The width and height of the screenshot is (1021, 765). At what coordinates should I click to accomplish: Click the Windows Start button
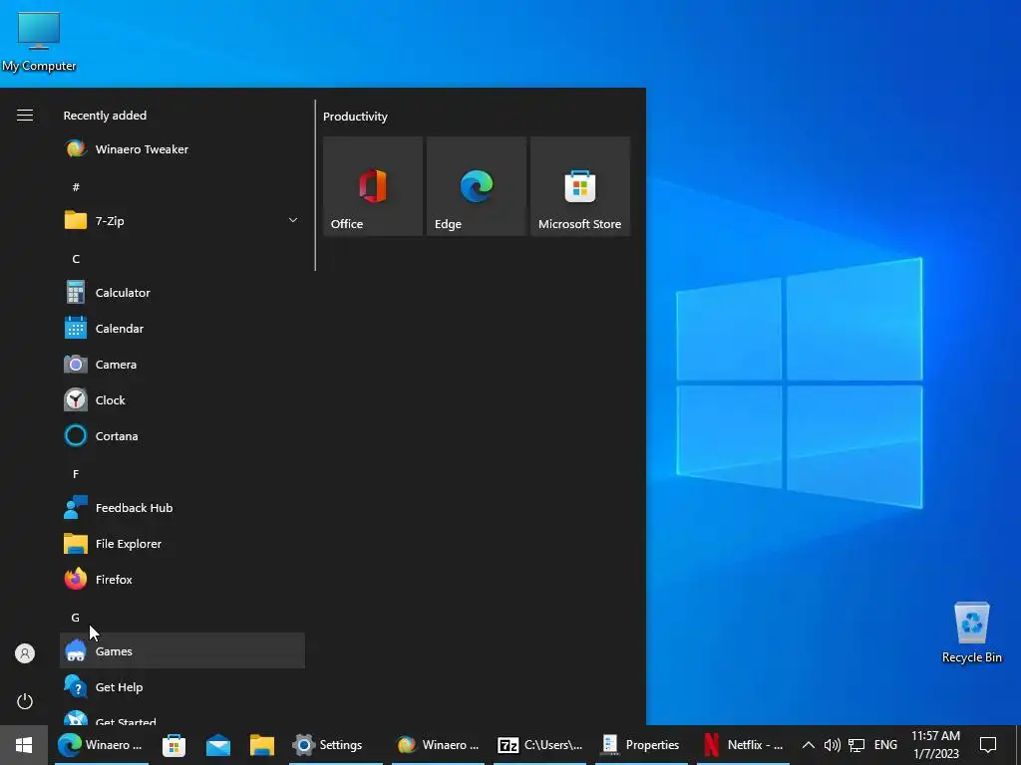click(24, 745)
